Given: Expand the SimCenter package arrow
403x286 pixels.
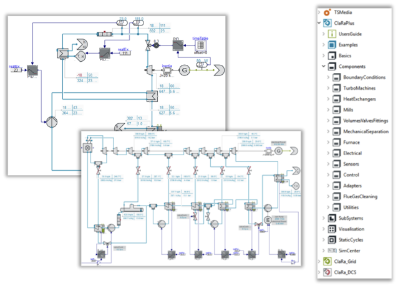Looking at the screenshot, I should pos(324,250).
